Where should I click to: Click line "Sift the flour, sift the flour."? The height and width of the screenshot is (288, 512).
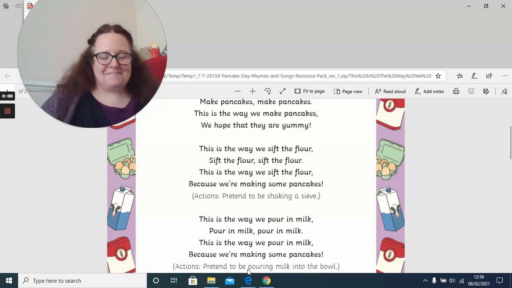click(x=256, y=160)
